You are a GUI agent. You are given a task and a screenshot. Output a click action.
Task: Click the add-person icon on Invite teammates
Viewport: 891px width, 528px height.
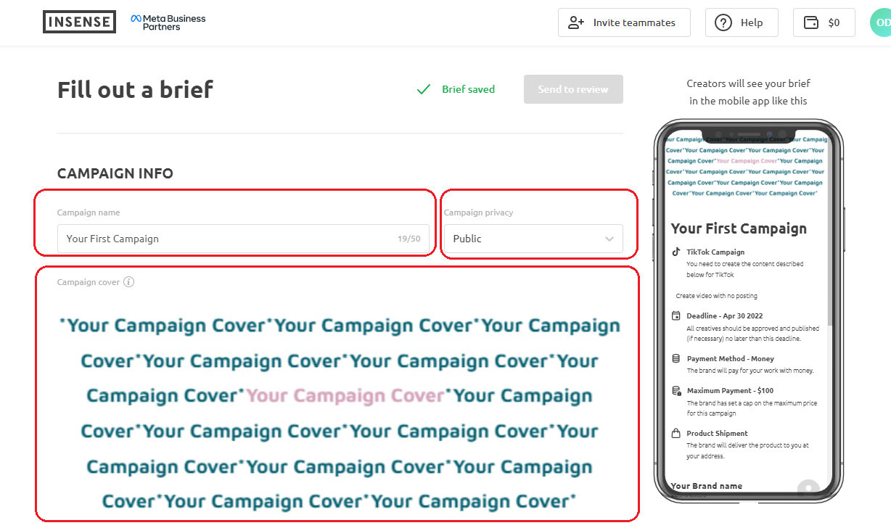(x=576, y=22)
